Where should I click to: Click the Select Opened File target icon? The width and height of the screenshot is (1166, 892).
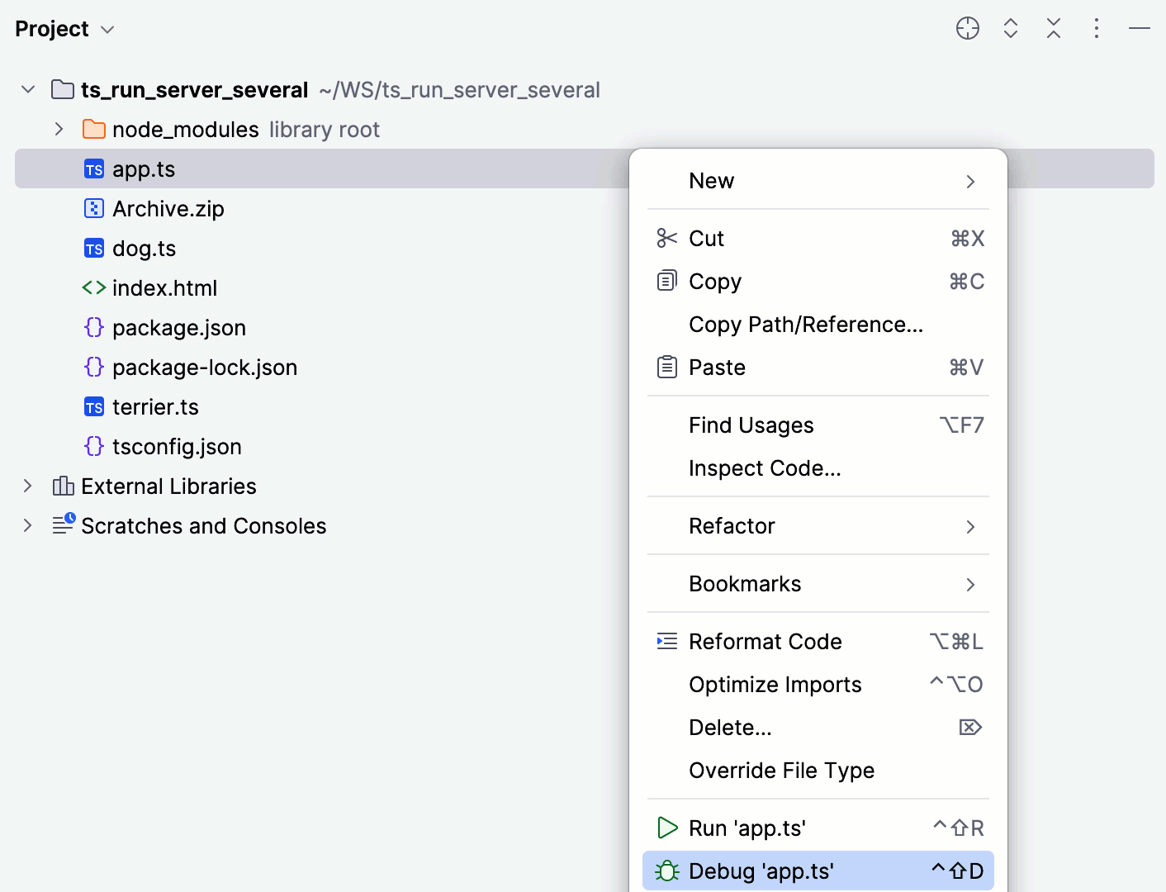point(967,27)
